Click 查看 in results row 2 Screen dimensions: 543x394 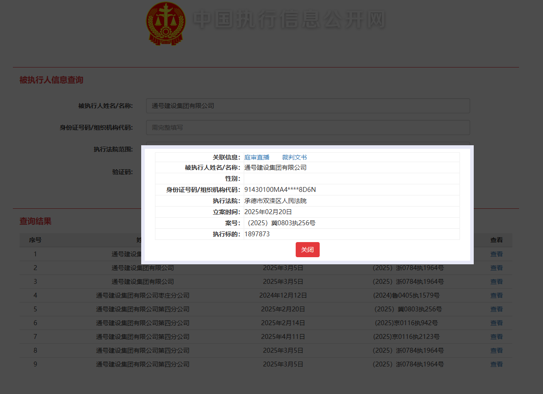click(x=496, y=268)
